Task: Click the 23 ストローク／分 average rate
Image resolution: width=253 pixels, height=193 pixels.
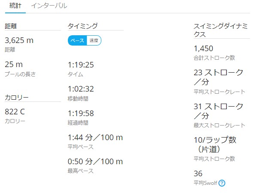Action: point(219,77)
